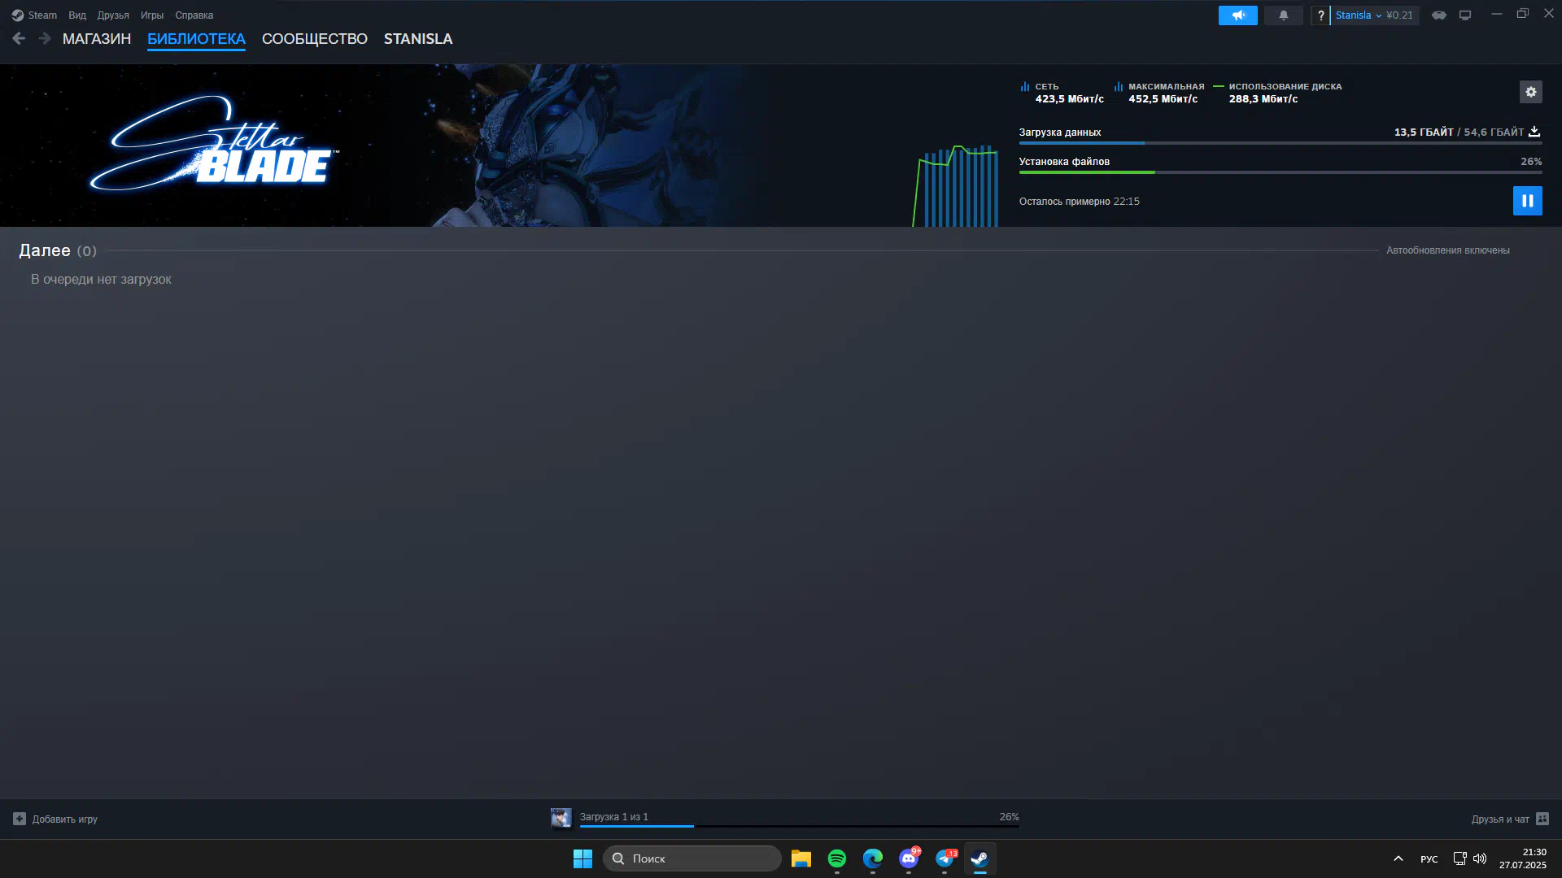Image resolution: width=1562 pixels, height=878 pixels.
Task: Click the Загрузка данных progress bar
Action: [x=1280, y=143]
